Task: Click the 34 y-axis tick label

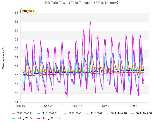Action: pyautogui.click(x=16, y=13)
